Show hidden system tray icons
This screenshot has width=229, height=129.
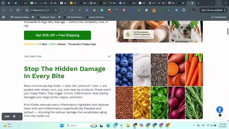(x=194, y=125)
